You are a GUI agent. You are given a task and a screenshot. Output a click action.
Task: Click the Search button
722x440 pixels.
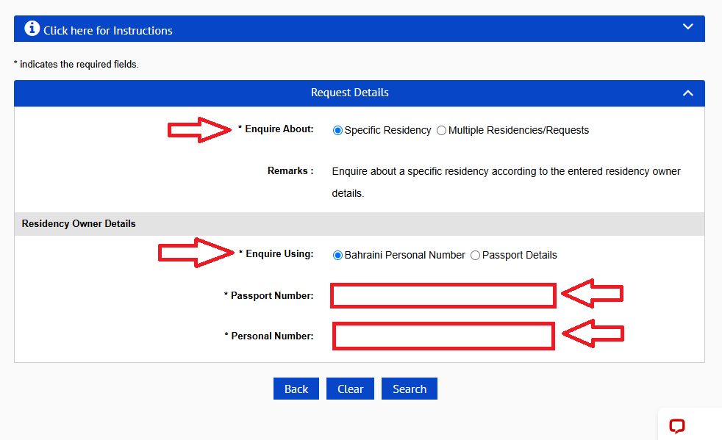tap(410, 389)
